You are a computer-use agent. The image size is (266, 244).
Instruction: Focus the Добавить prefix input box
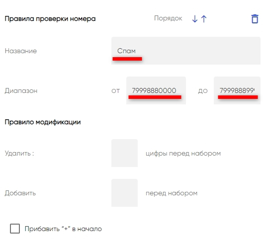coord(124,193)
